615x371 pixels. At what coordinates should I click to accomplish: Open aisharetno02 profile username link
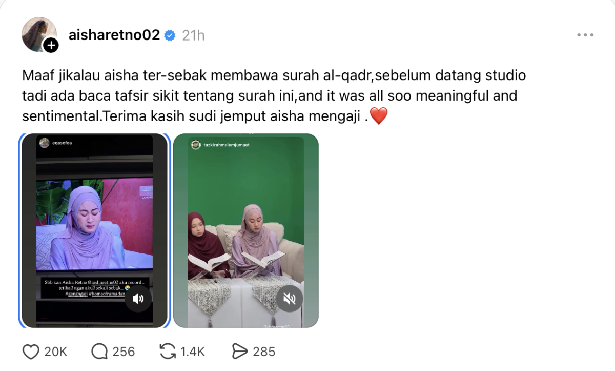[x=114, y=35]
